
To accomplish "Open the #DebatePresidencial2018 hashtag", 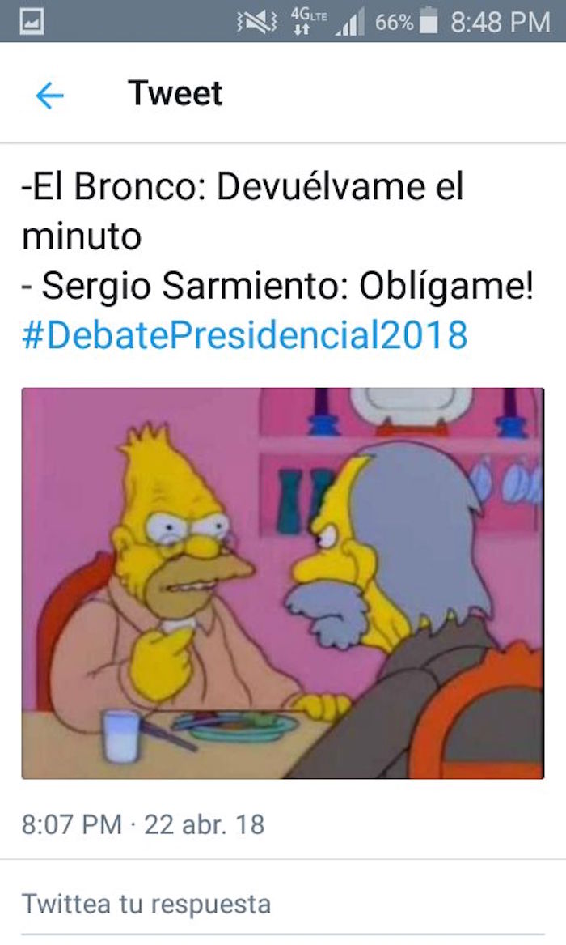I will click(245, 334).
